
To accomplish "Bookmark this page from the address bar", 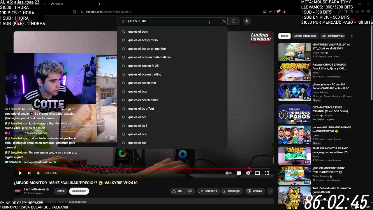I will [x=74, y=12].
